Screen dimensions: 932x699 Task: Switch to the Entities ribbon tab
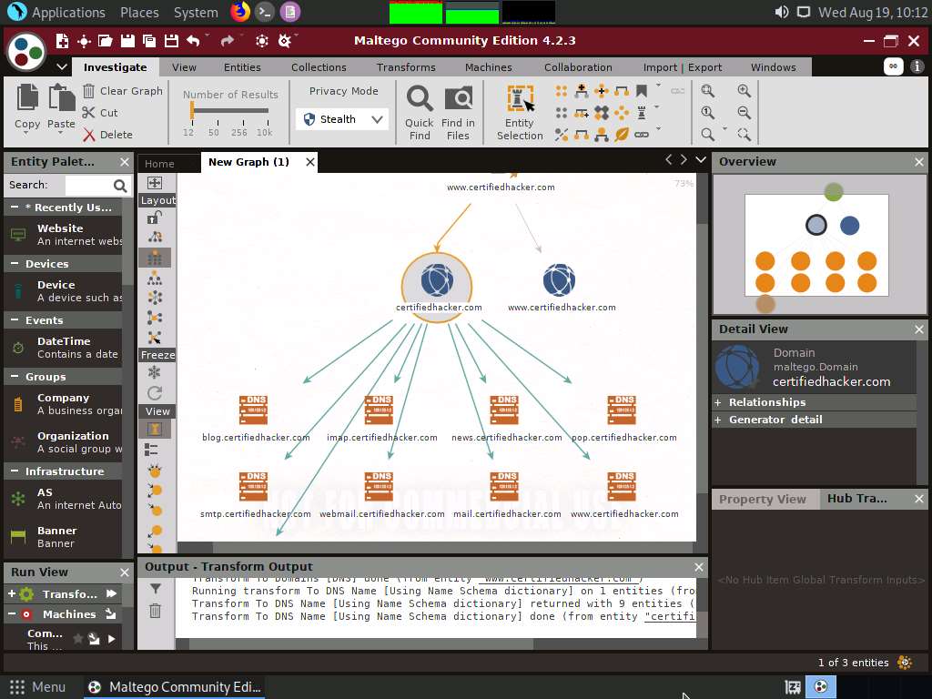(242, 67)
